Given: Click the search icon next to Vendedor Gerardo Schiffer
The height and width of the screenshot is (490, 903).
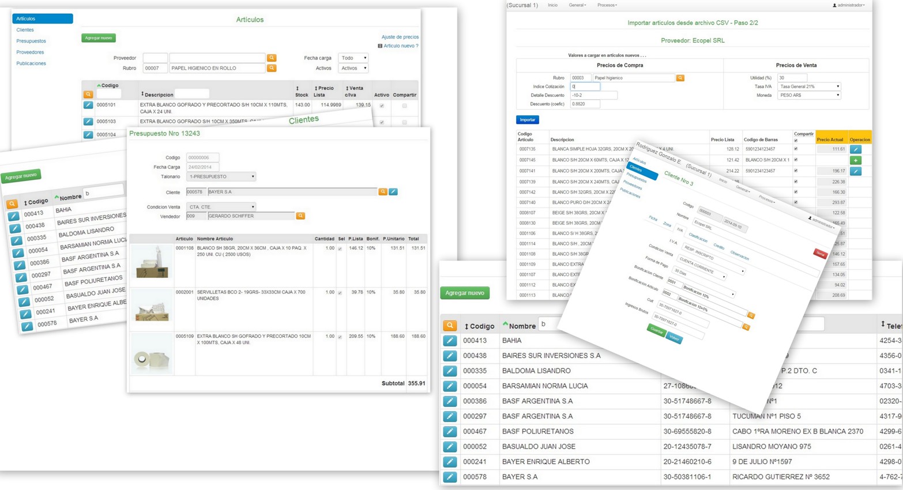Looking at the screenshot, I should tap(300, 216).
